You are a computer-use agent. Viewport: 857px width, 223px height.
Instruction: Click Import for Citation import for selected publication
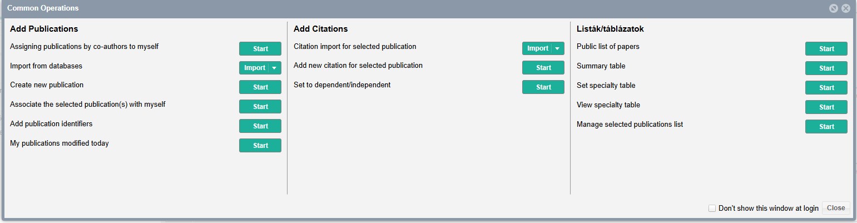(x=537, y=48)
